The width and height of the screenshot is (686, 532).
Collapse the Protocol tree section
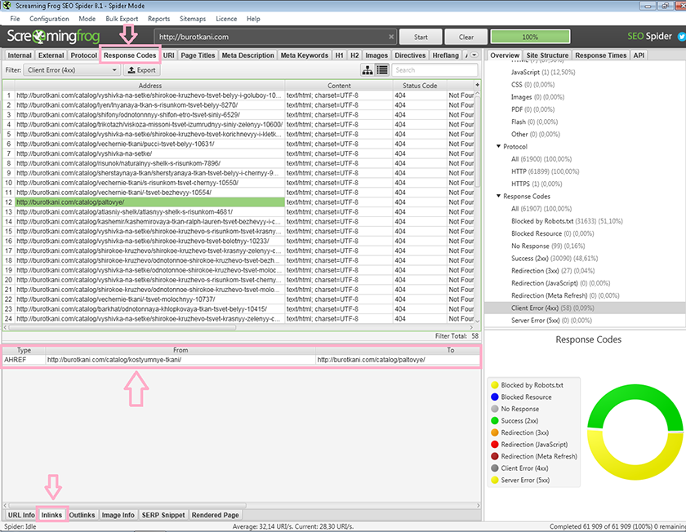(498, 146)
